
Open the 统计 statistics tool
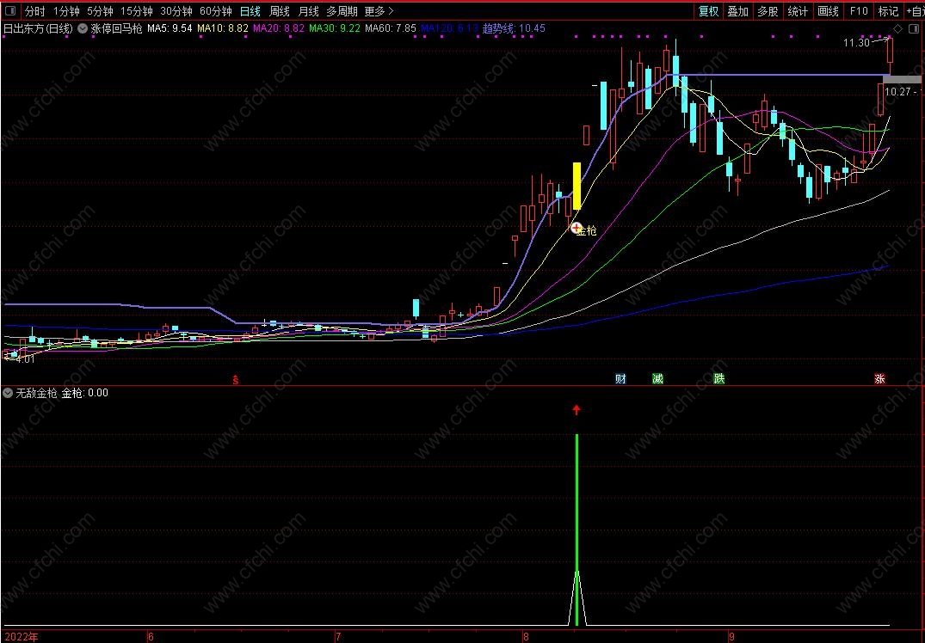pyautogui.click(x=798, y=11)
